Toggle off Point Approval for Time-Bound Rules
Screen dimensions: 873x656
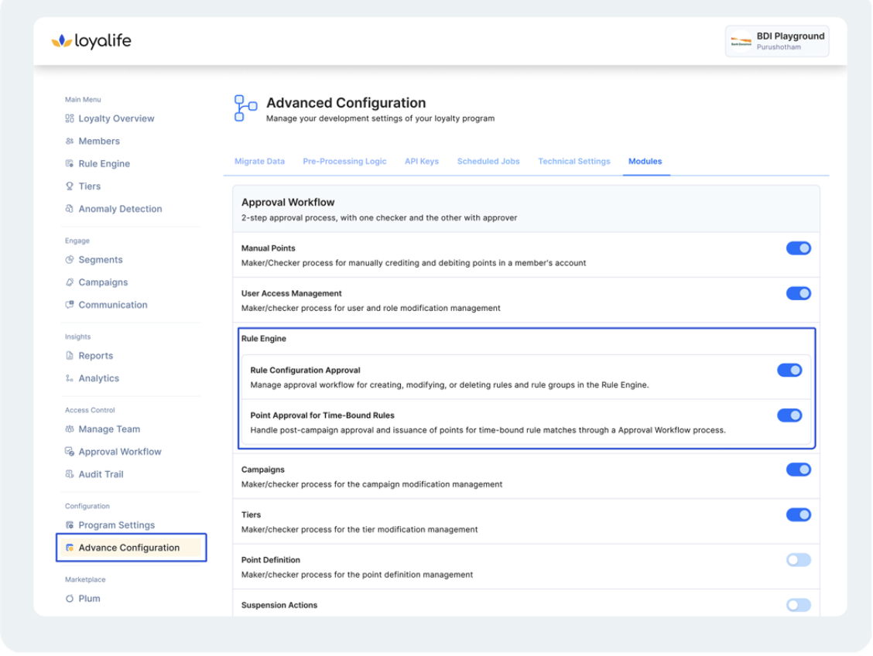(x=789, y=415)
